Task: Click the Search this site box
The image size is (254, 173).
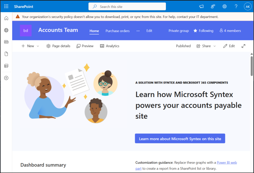Action: point(127,6)
